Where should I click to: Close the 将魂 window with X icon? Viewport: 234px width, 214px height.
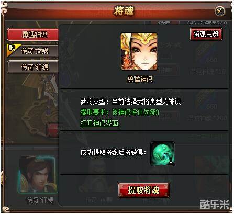[x=220, y=12]
